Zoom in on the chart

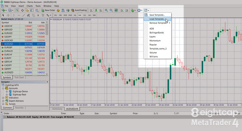(x=106, y=10)
